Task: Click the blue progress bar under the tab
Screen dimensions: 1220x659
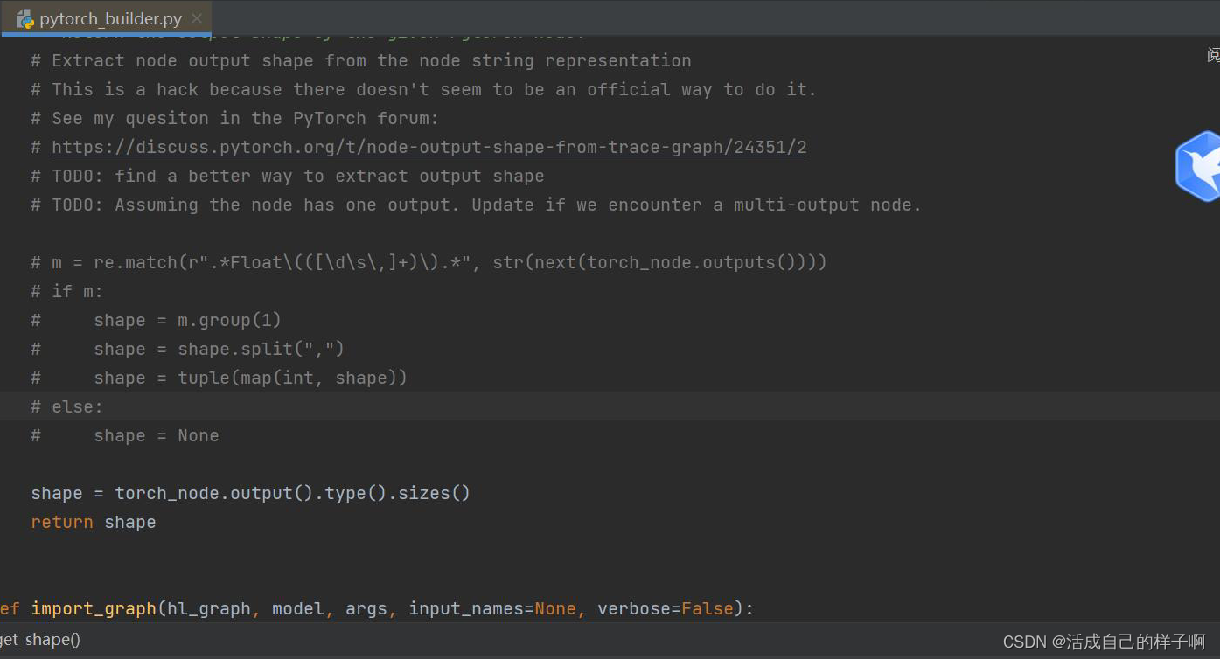Action: [x=104, y=34]
